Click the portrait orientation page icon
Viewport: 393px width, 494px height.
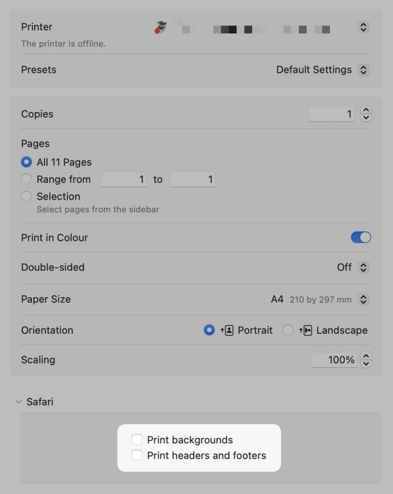pyautogui.click(x=227, y=330)
